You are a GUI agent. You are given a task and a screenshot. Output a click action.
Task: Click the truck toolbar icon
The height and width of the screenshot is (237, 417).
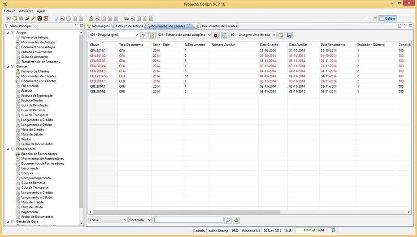point(126,18)
